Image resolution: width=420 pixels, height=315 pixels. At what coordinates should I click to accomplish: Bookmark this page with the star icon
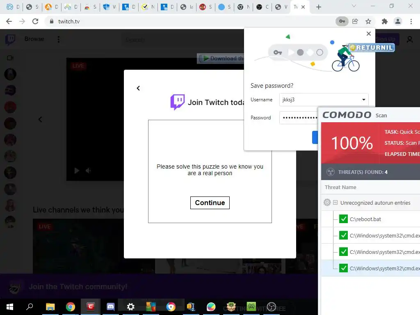tap(368, 21)
